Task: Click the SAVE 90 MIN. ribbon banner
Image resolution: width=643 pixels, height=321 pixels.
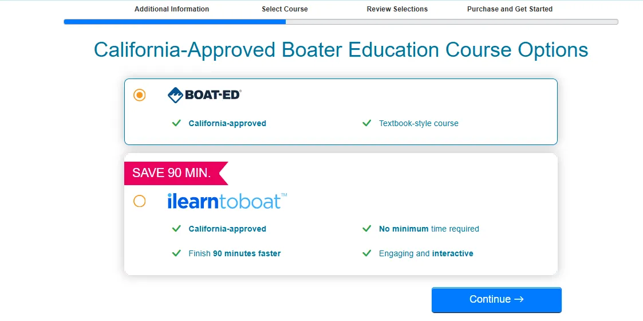Action: coord(173,173)
